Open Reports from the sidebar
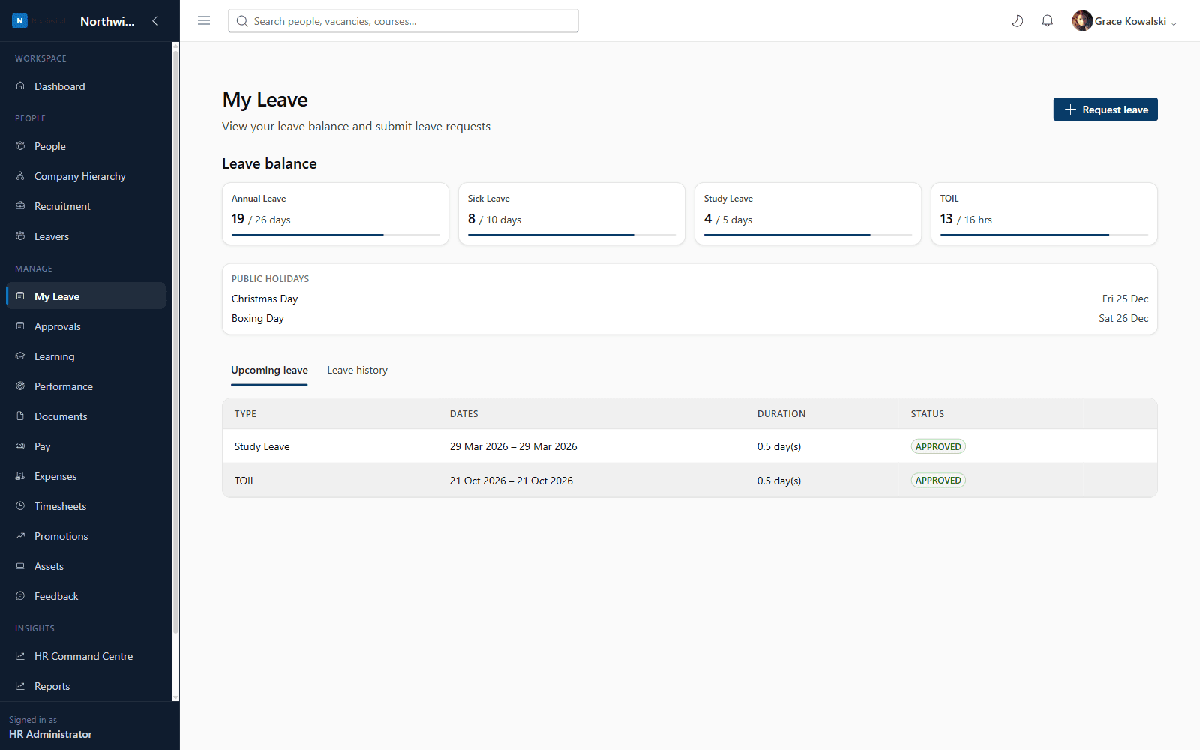1200x750 pixels. tap(85, 686)
